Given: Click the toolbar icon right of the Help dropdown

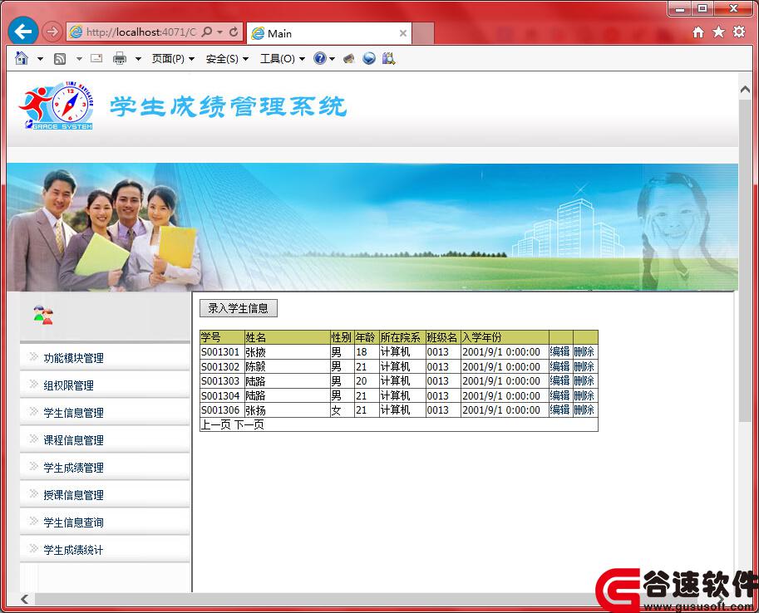Looking at the screenshot, I should click(x=348, y=59).
